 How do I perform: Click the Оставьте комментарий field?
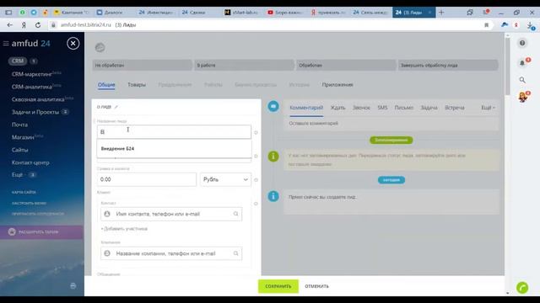[391, 124]
